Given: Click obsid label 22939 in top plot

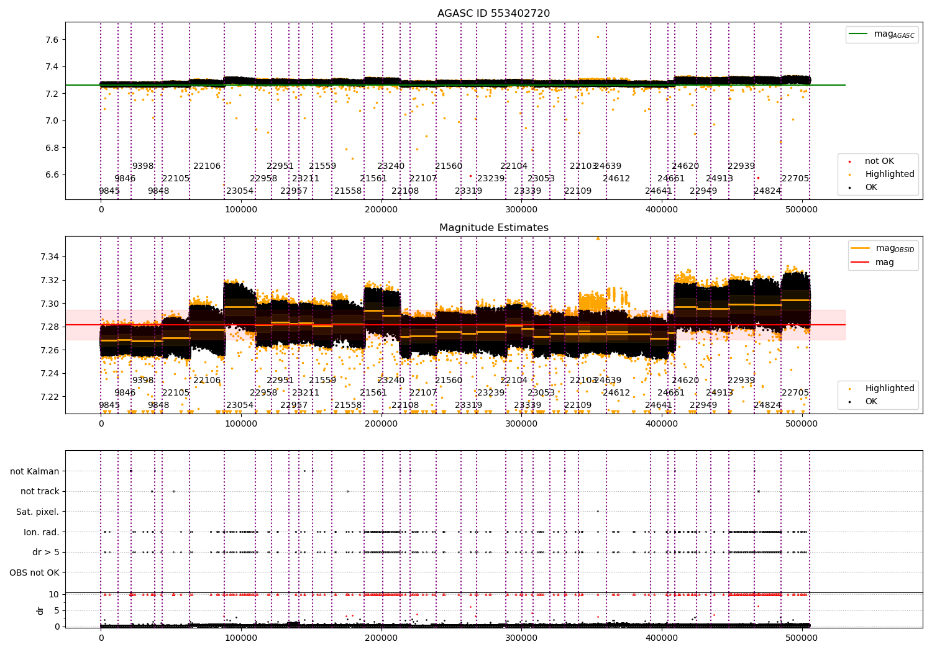Looking at the screenshot, I should [x=741, y=166].
